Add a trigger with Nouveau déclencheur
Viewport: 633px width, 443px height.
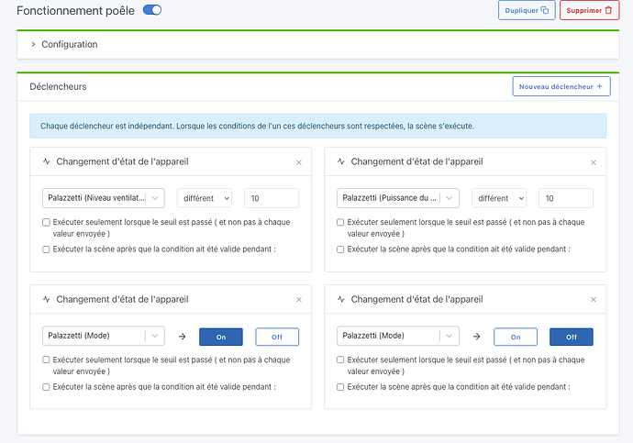[x=560, y=86]
